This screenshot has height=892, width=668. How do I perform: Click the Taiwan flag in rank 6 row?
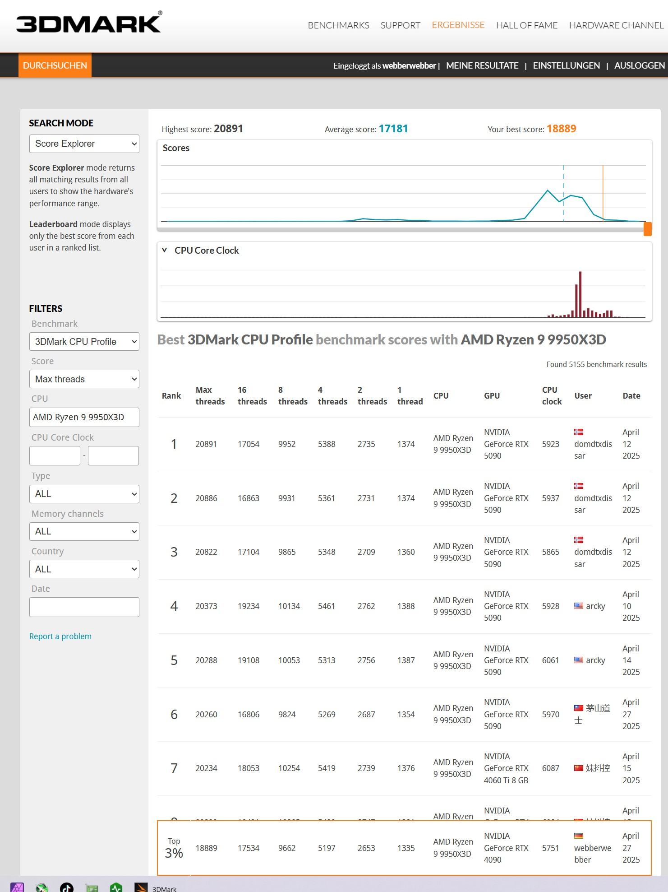(579, 708)
